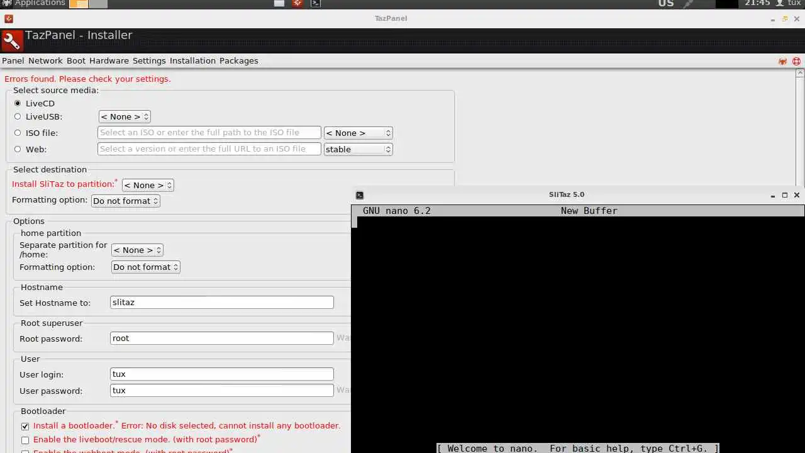Open Separate partition for /home dropdown
The height and width of the screenshot is (453, 805).
137,250
